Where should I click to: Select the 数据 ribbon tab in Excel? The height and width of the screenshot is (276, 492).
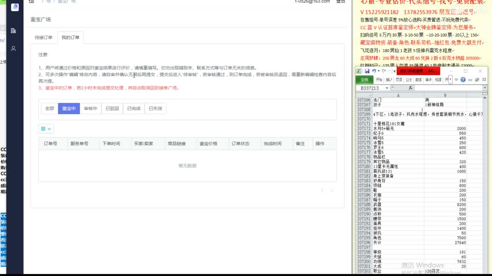pyautogui.click(x=419, y=79)
